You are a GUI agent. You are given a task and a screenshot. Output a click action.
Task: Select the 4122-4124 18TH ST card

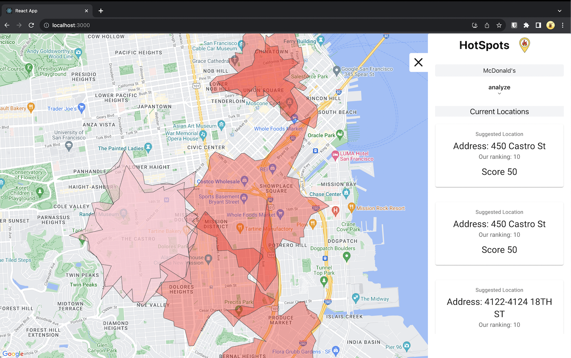coord(499,307)
